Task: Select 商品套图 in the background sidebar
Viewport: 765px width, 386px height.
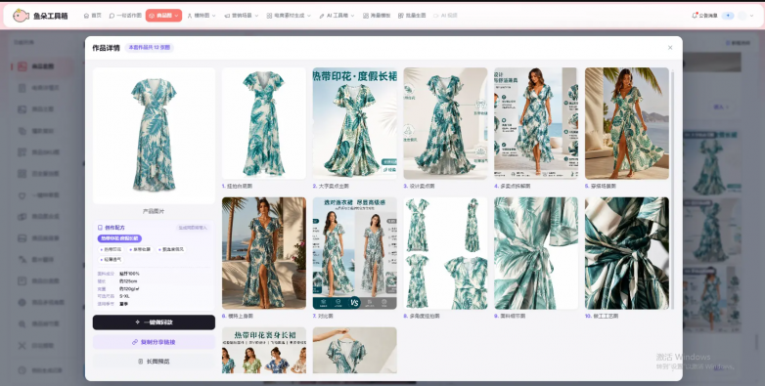Action: click(42, 66)
